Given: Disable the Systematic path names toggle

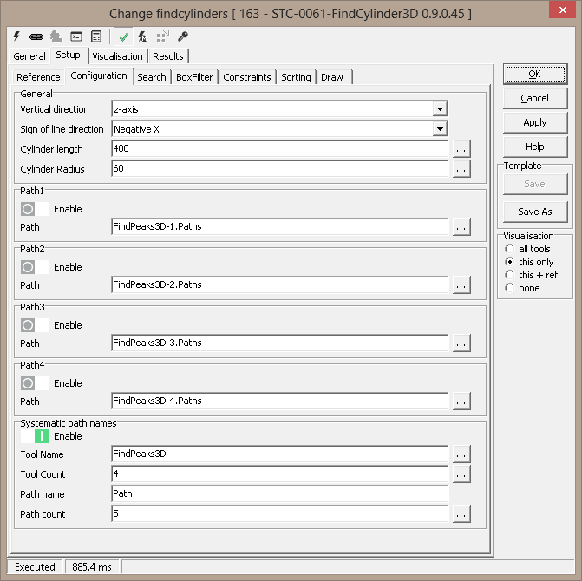Looking at the screenshot, I should 35,436.
